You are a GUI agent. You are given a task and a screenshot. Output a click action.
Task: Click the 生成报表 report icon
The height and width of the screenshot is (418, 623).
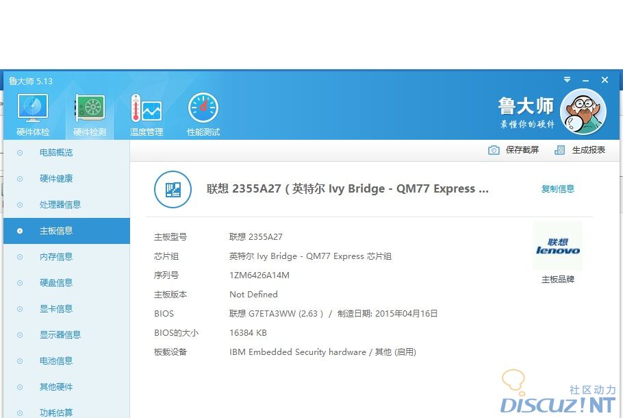coord(559,150)
